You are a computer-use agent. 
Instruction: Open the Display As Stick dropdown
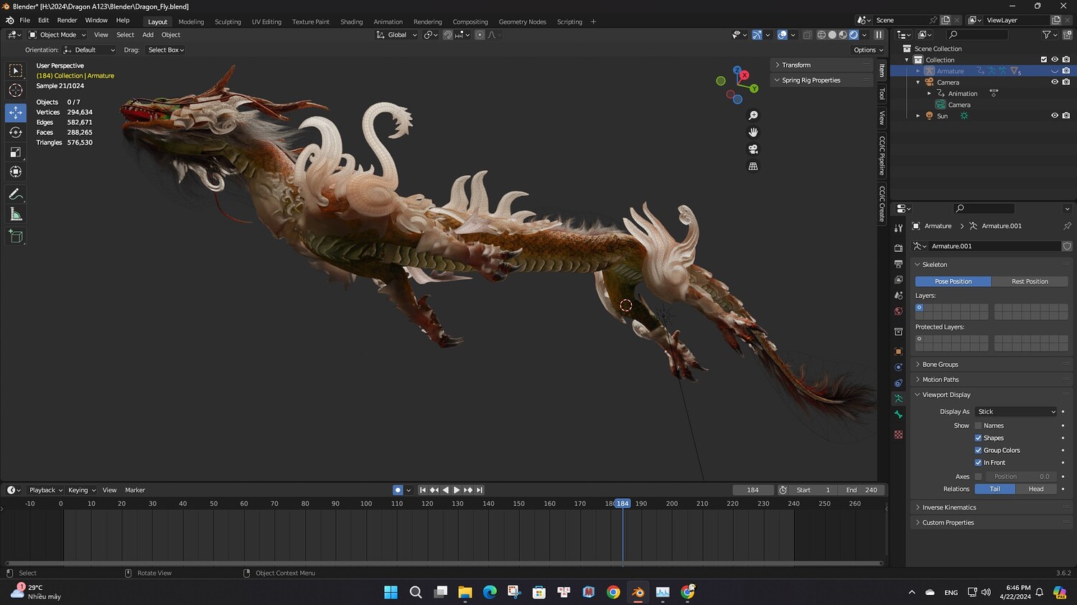(x=1016, y=412)
